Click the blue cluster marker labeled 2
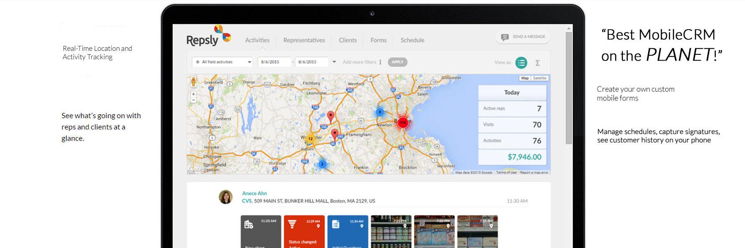Viewport: 745px width, 248px height. coord(323,164)
